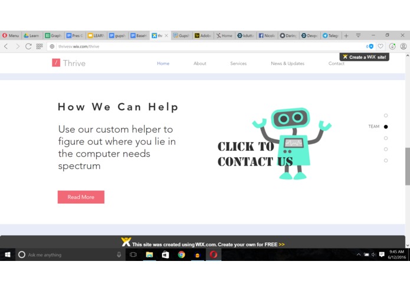410x291 pixels.
Task: Switch to the Learn Drive tab
Action: [32, 35]
